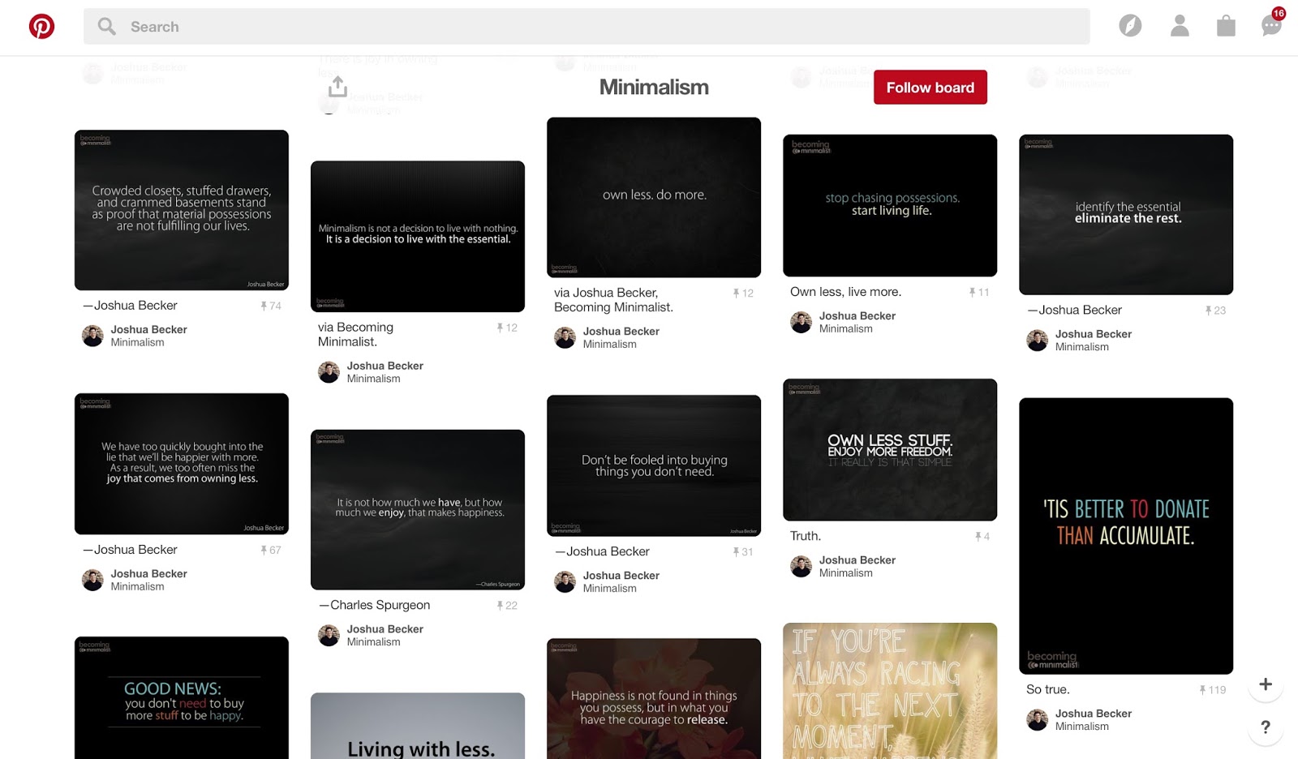This screenshot has width=1298, height=759.
Task: Open the Explore compass icon
Action: [x=1130, y=26]
